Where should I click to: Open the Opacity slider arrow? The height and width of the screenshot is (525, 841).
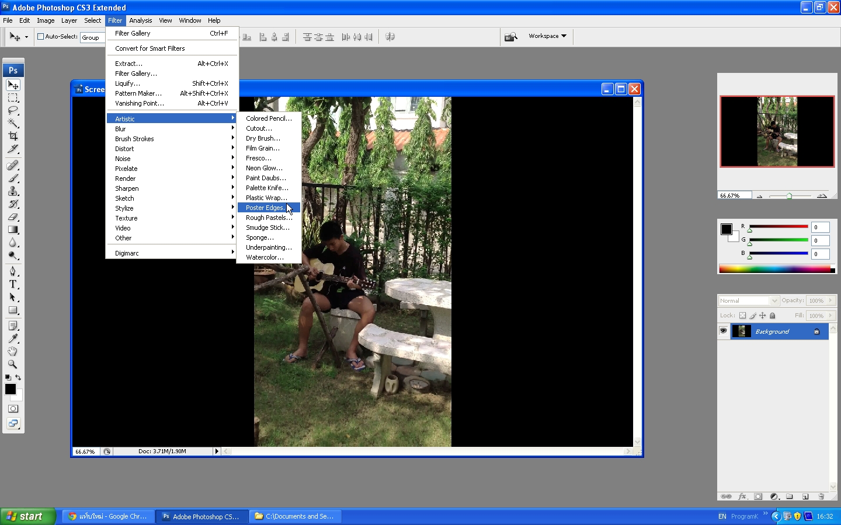[830, 300]
